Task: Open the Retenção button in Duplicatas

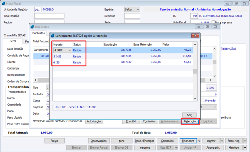Action: pos(190,121)
